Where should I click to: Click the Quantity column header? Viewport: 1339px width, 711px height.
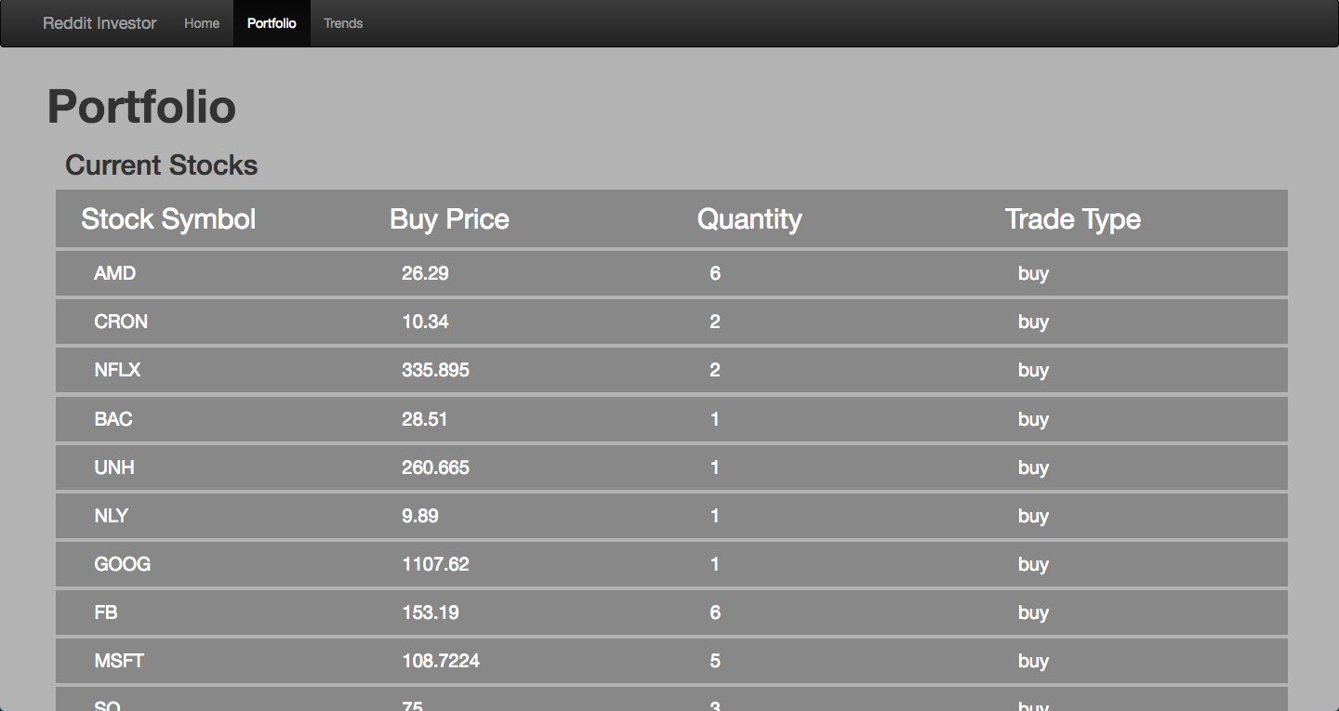[x=749, y=219]
